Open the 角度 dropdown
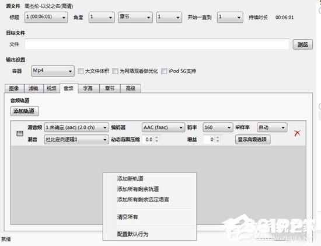 click(102, 17)
